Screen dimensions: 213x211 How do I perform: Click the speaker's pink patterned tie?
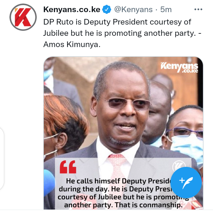pos(117,177)
